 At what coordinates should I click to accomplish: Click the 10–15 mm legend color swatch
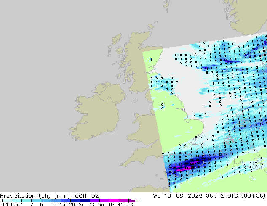[56, 201]
